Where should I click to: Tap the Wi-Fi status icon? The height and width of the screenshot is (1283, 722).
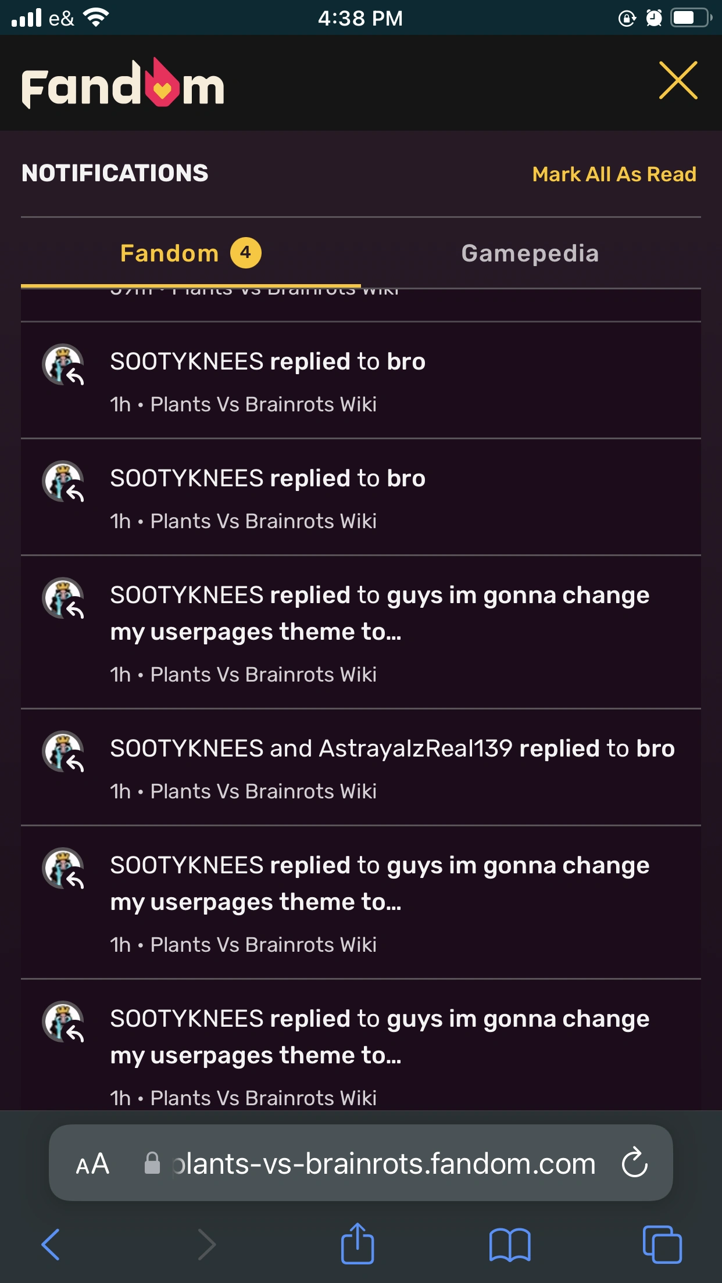(96, 18)
